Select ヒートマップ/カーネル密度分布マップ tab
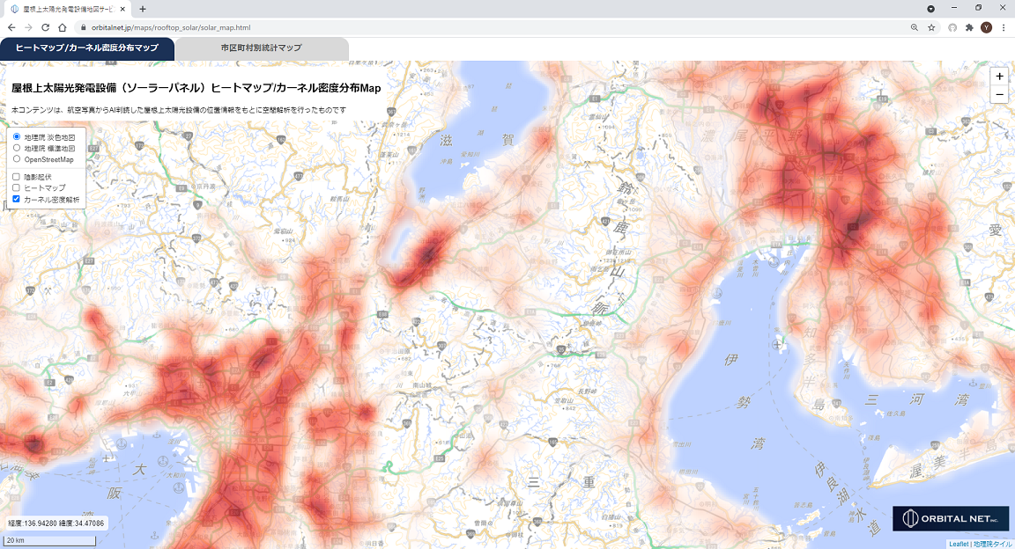Image resolution: width=1015 pixels, height=549 pixels. point(87,48)
